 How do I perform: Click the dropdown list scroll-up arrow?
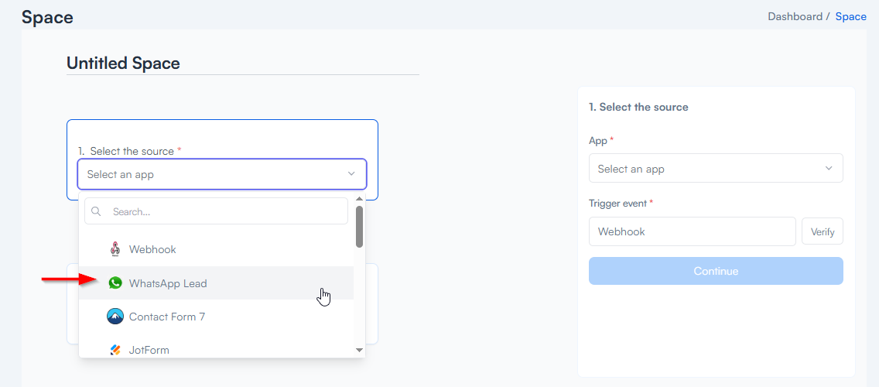(x=359, y=199)
